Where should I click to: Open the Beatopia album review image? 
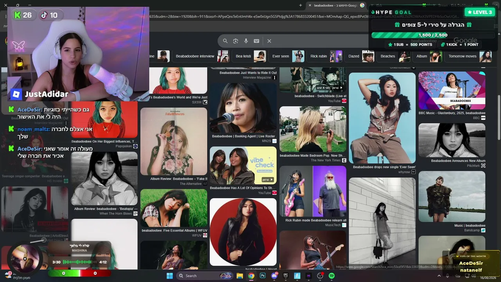[x=104, y=178]
